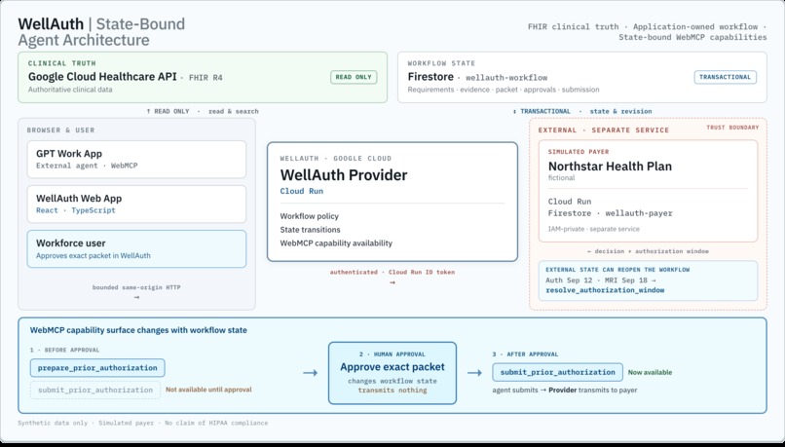Click the 'CLINICAL TRUTH' label

point(62,63)
